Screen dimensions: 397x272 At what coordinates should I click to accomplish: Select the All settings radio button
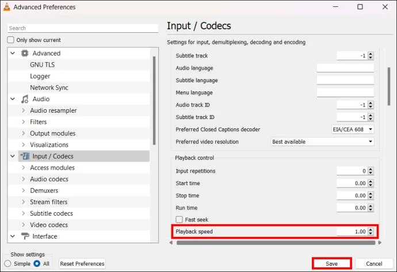37,263
